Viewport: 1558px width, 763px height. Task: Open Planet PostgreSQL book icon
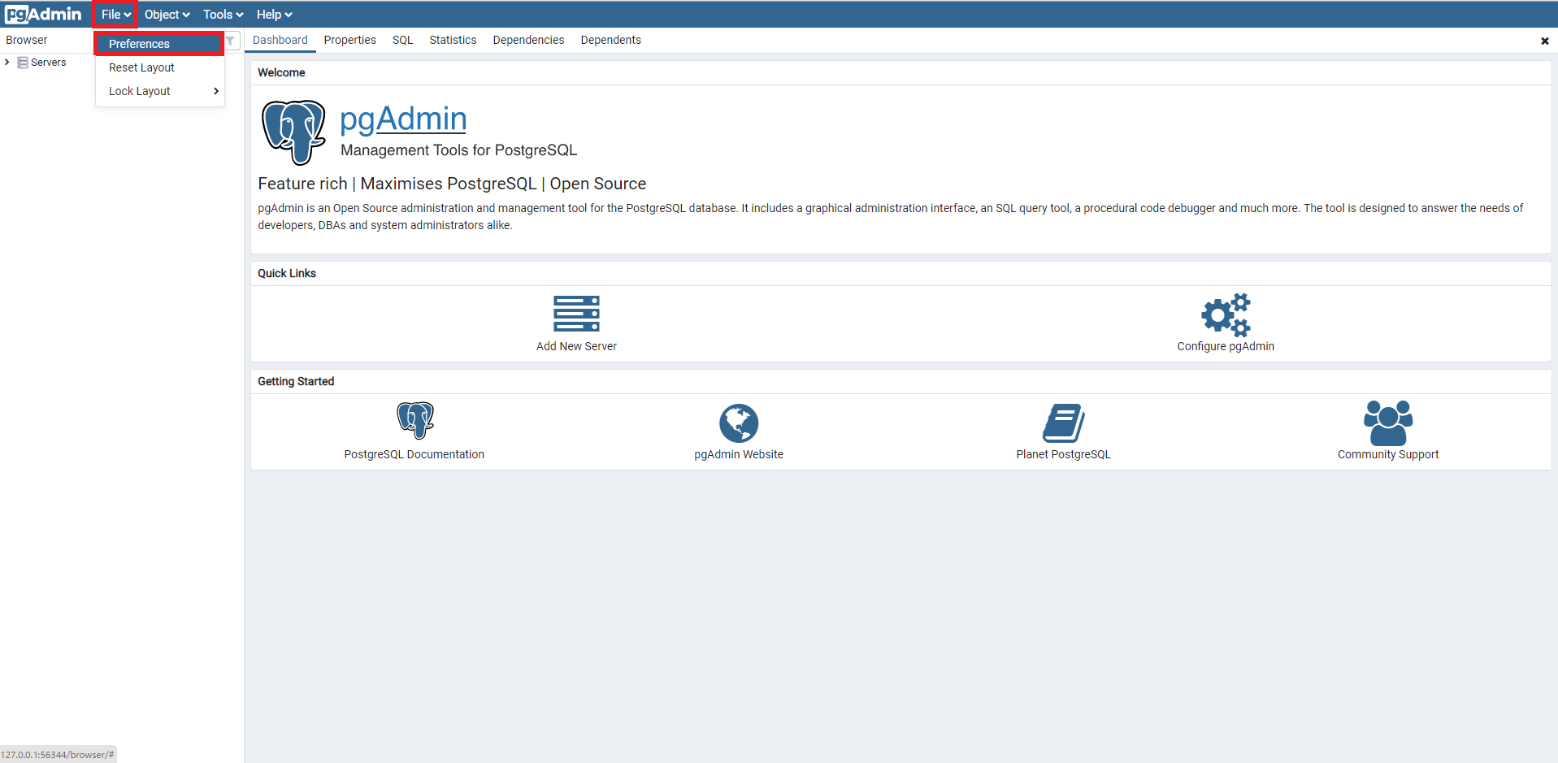[1063, 419]
